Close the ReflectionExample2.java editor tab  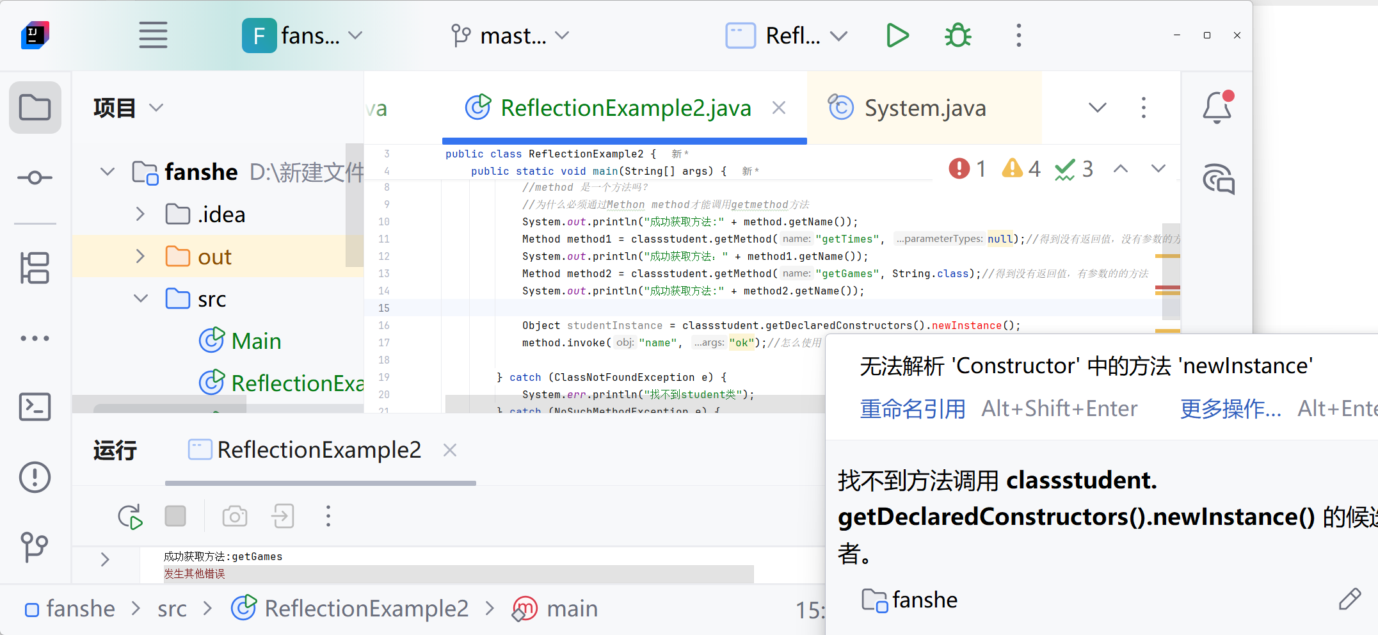[x=779, y=108]
